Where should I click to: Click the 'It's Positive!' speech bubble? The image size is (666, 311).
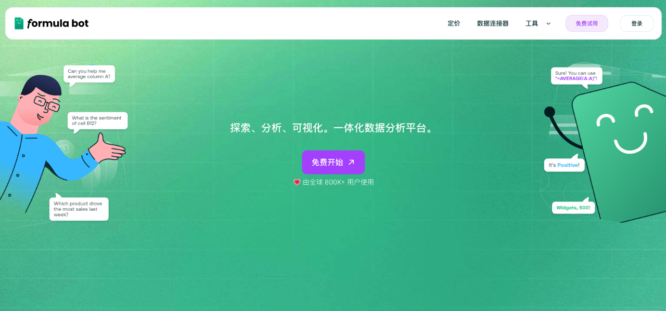click(564, 165)
